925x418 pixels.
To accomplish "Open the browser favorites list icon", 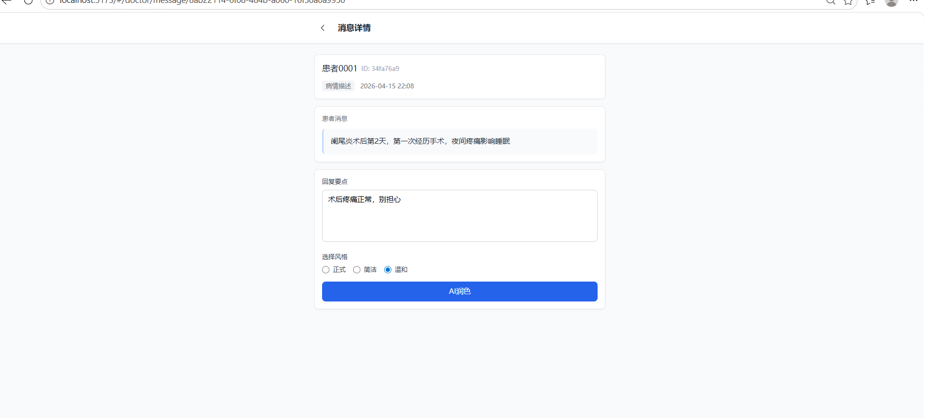I will [x=870, y=1].
